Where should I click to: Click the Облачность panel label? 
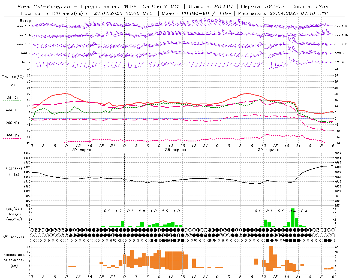click(14, 236)
